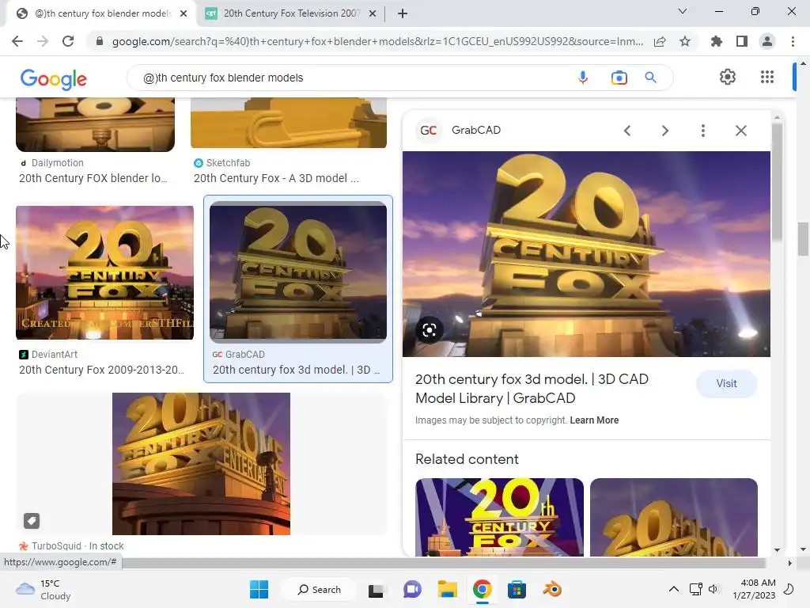Click the main page vertical scrollbar thumb
This screenshot has height=608, width=810.
[803, 239]
